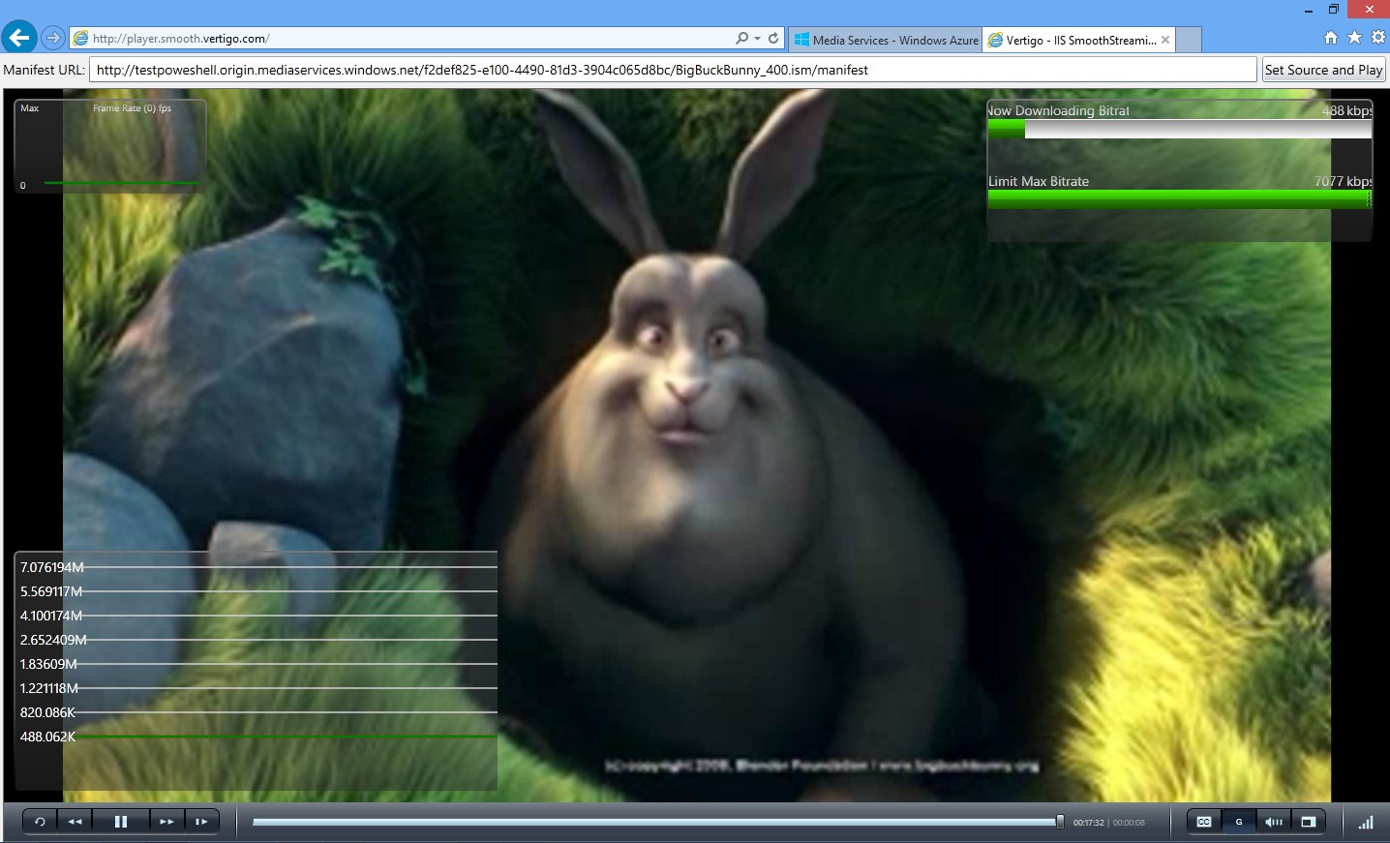The image size is (1390, 843).
Task: Click the fast forward button
Action: coord(166,822)
